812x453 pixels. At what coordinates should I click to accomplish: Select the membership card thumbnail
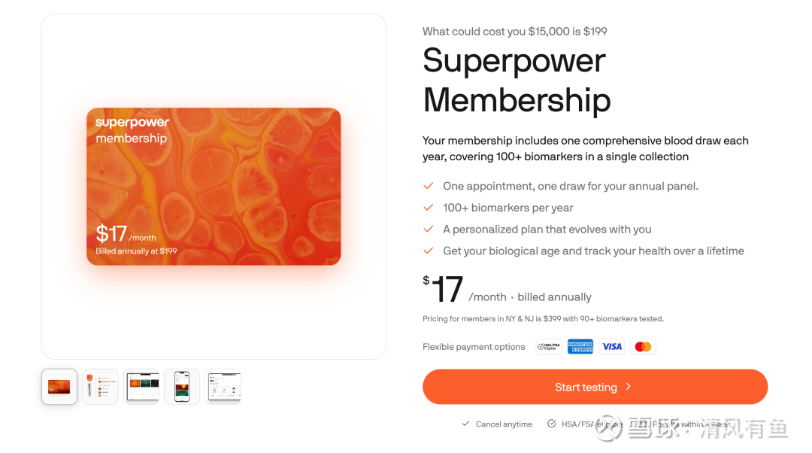(59, 387)
